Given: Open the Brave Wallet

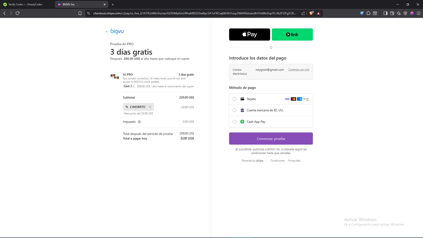Looking at the screenshot, I should click(392, 13).
